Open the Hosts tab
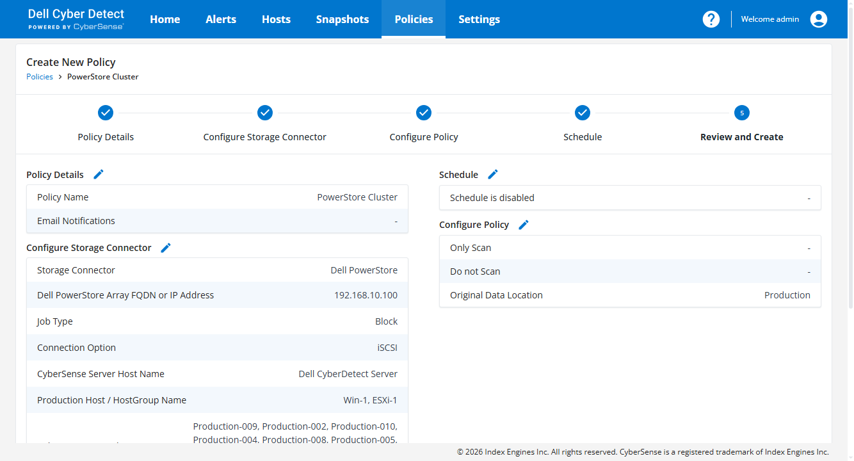 coord(276,19)
